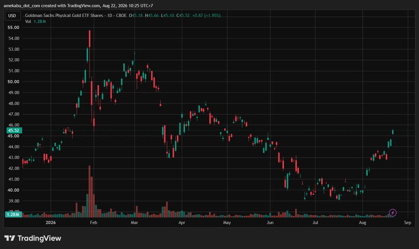Click the May label on time axis
The height and width of the screenshot is (249, 419).
[227, 222]
